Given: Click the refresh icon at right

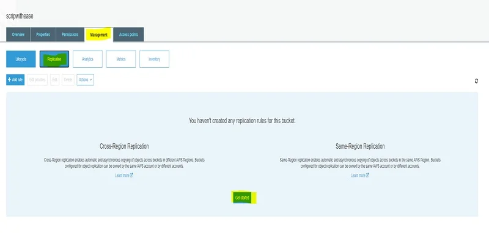Looking at the screenshot, I should point(476,81).
